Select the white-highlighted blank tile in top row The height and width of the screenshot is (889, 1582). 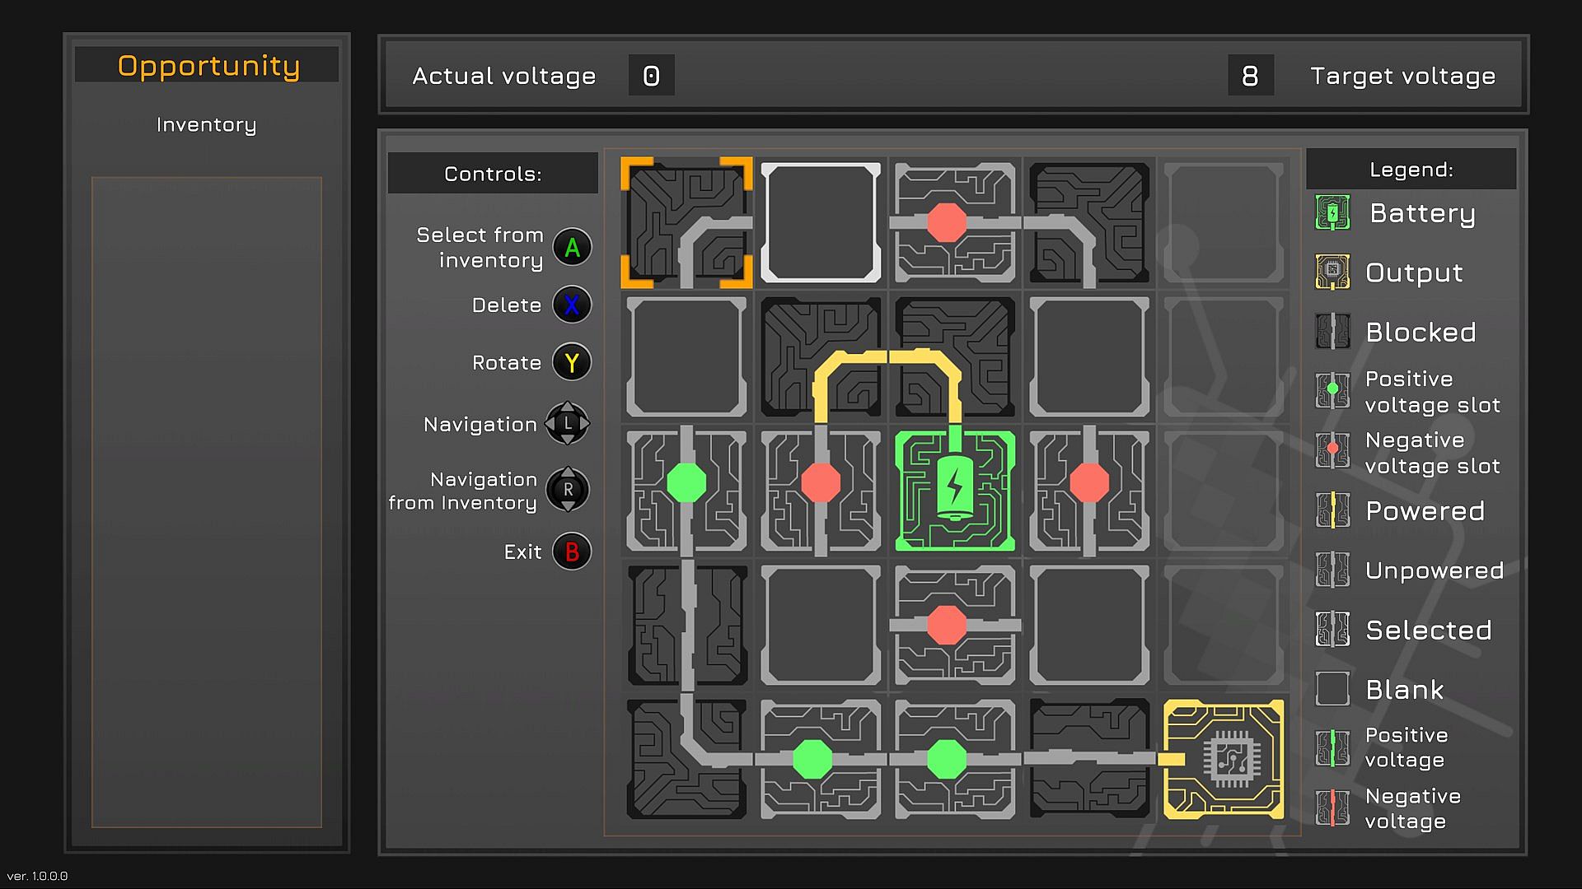(x=821, y=222)
